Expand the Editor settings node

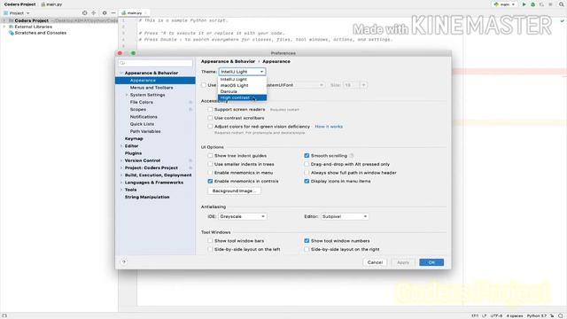pos(121,146)
